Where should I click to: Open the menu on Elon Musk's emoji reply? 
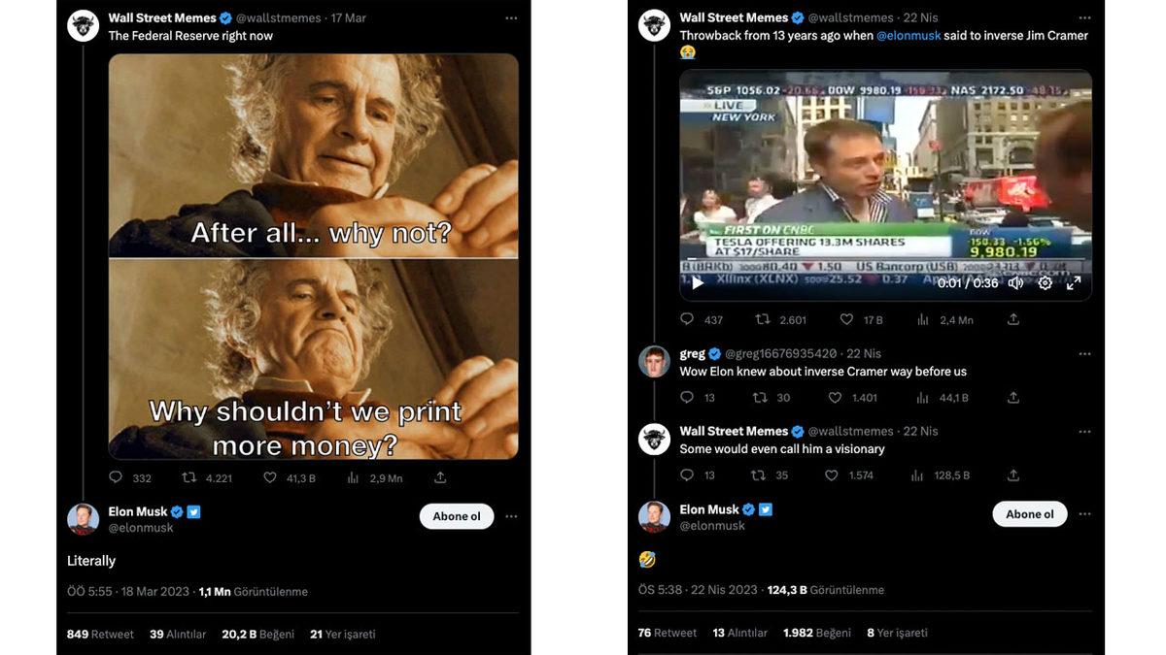[x=1083, y=513]
